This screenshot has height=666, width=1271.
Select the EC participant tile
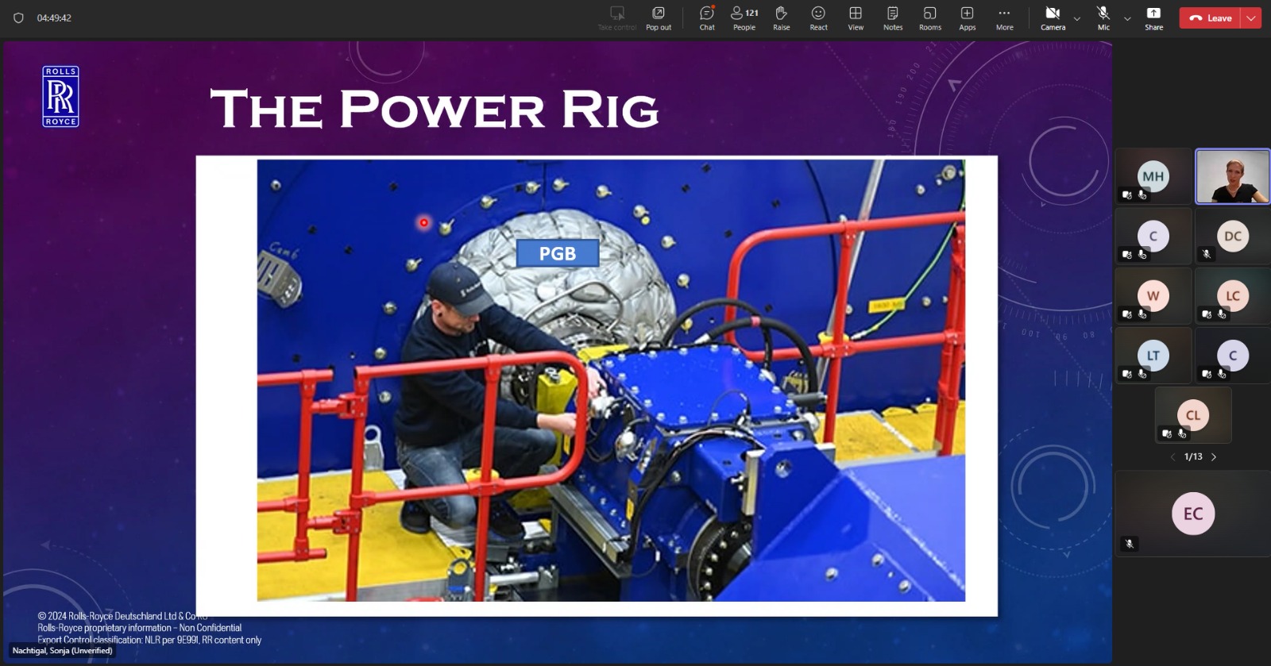(x=1193, y=514)
